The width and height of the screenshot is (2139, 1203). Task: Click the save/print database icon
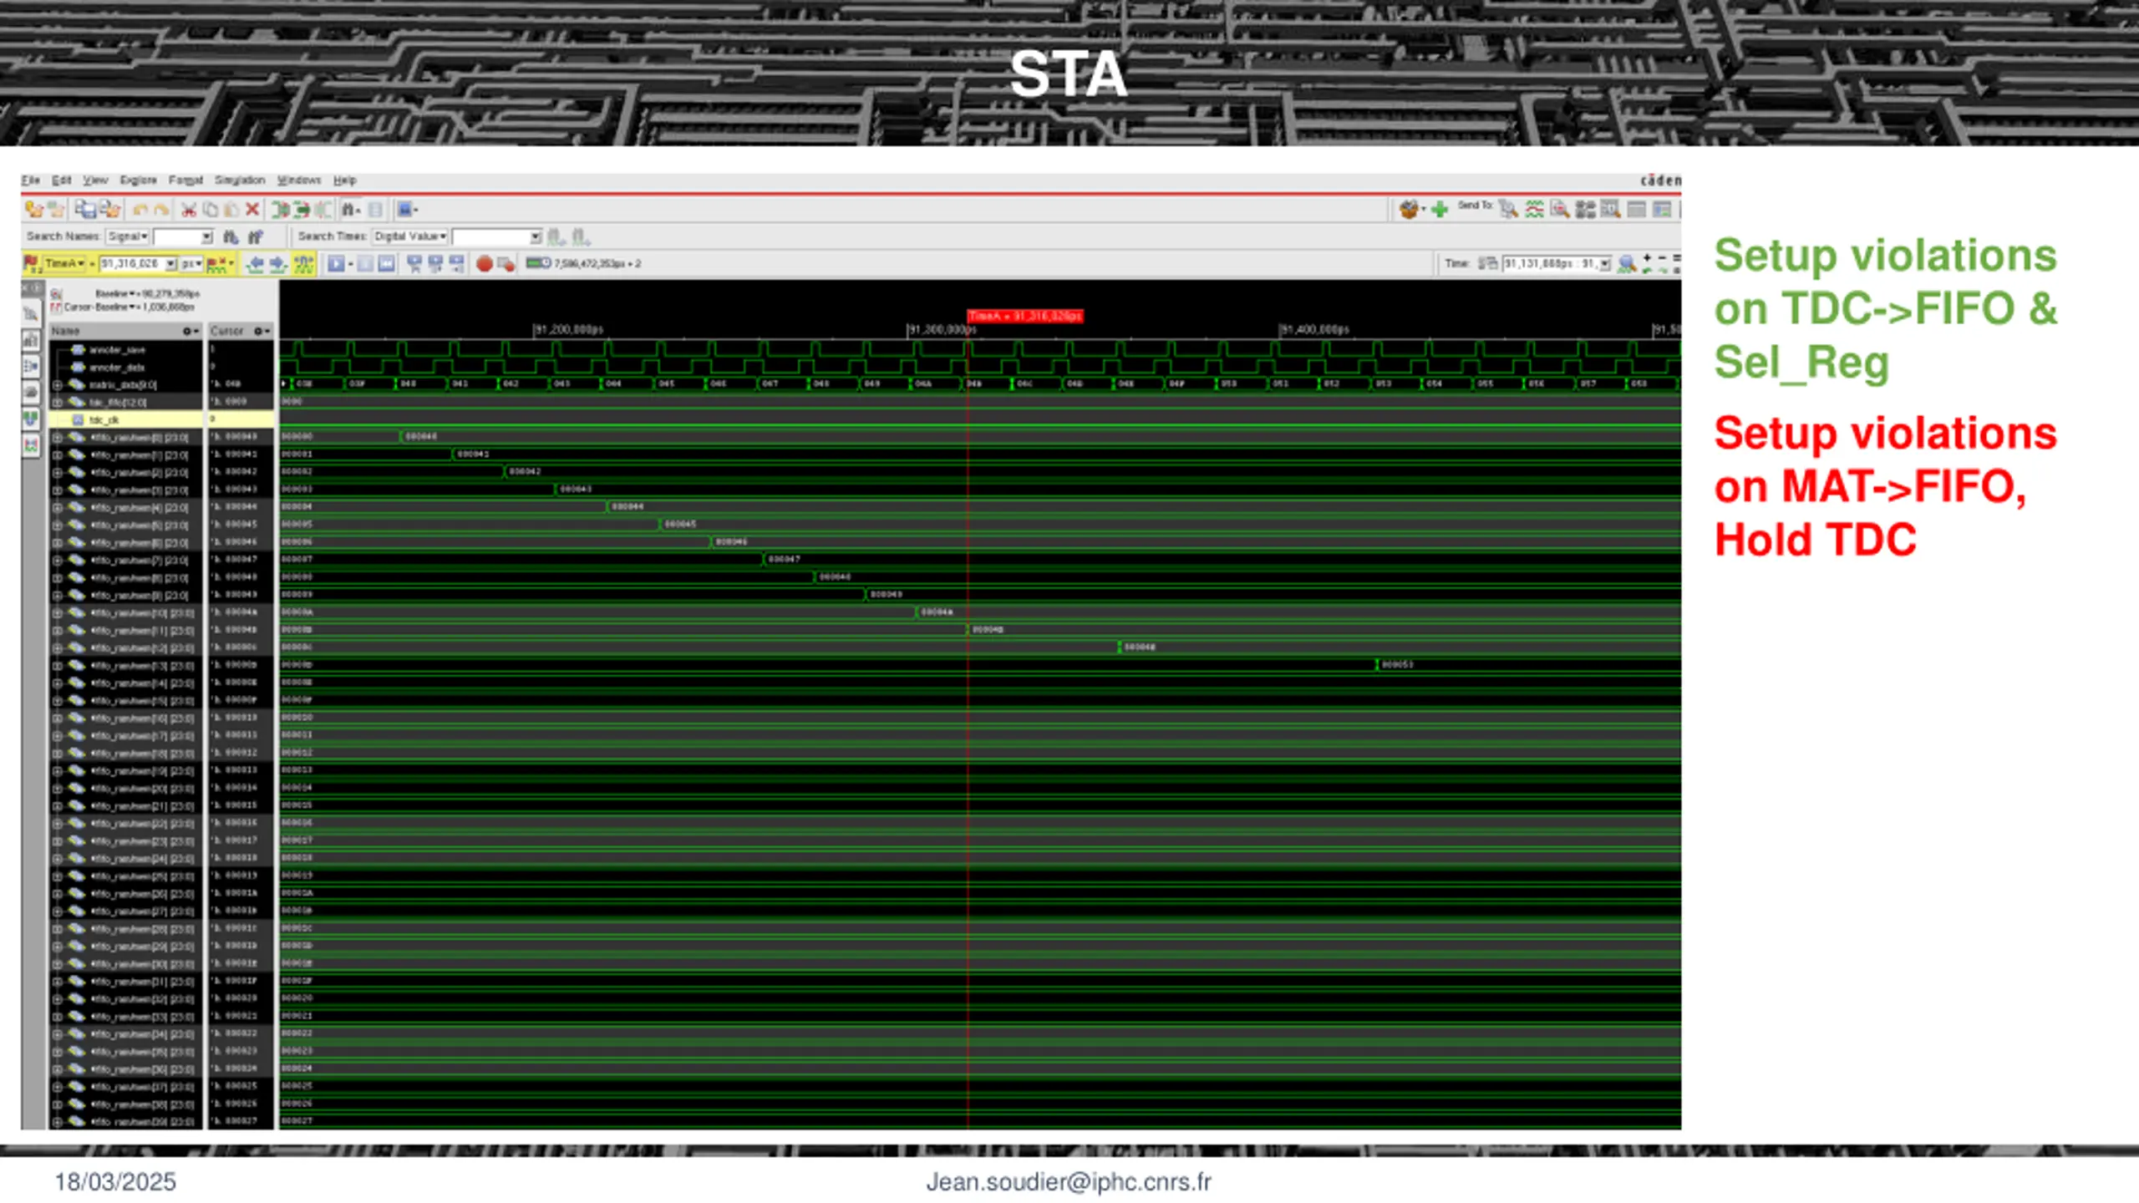85,210
